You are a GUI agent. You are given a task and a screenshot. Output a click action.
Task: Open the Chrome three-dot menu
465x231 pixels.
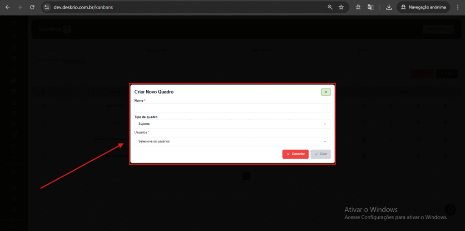[x=457, y=7]
